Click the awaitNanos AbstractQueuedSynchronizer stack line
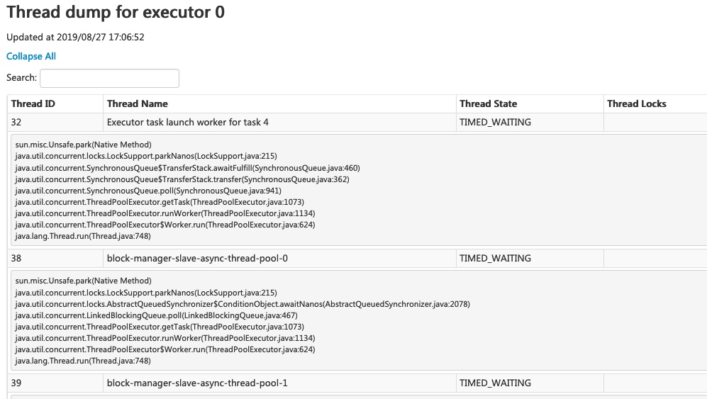This screenshot has height=399, width=707. [243, 304]
